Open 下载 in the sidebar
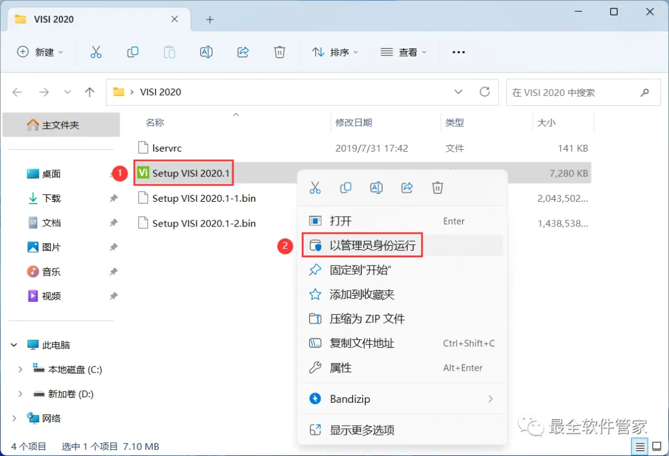Image resolution: width=669 pixels, height=456 pixels. [x=51, y=198]
